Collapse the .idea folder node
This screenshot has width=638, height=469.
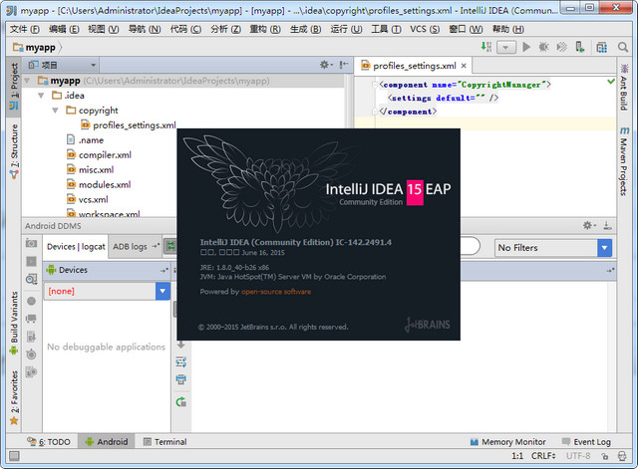tap(41, 96)
